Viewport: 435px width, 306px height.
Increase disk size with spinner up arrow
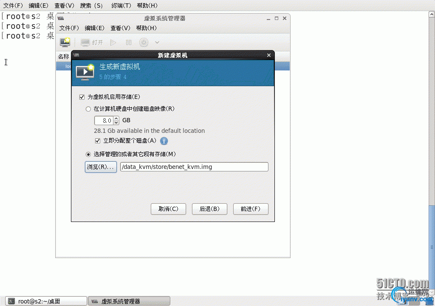[116, 118]
